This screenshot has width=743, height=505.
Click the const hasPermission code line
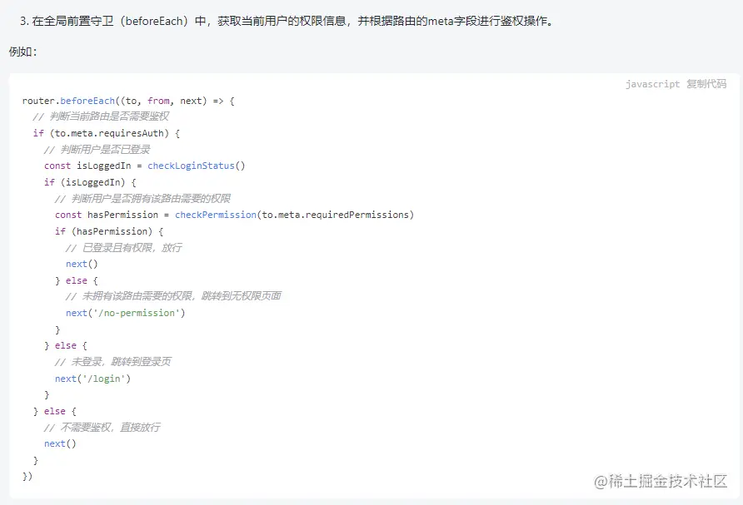[234, 215]
